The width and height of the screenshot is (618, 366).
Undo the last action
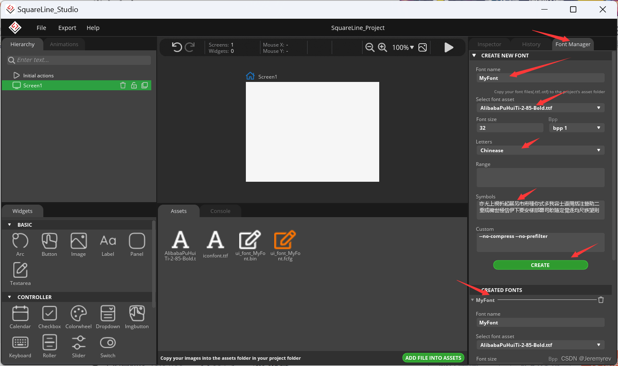pyautogui.click(x=177, y=47)
